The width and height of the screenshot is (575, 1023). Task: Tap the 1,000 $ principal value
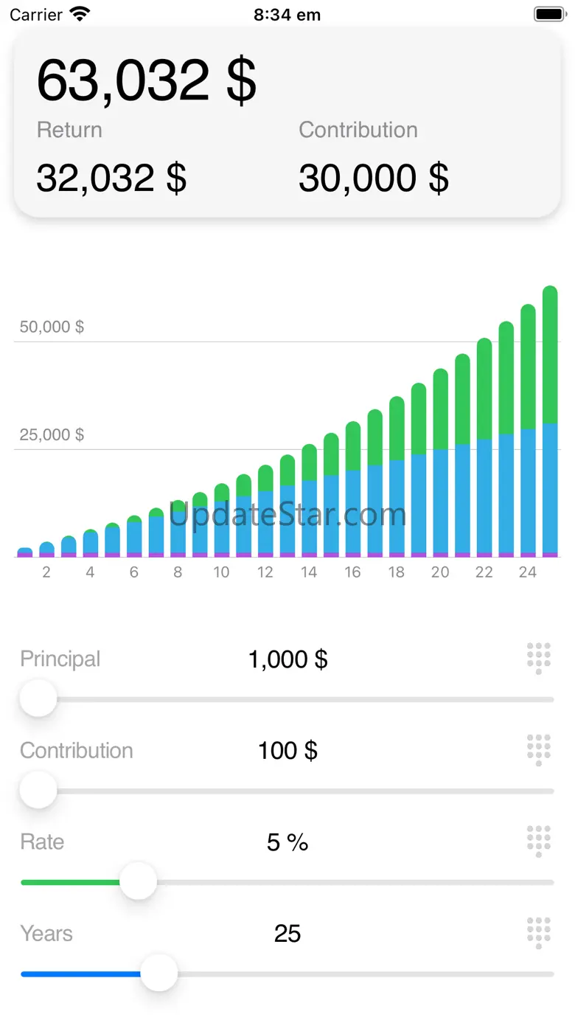tap(287, 659)
